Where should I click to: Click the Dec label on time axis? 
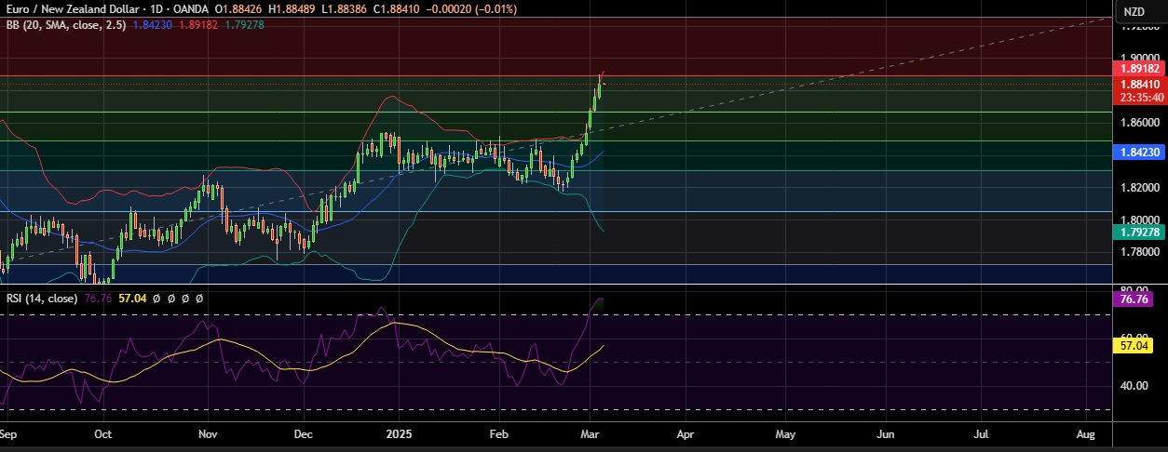303,433
